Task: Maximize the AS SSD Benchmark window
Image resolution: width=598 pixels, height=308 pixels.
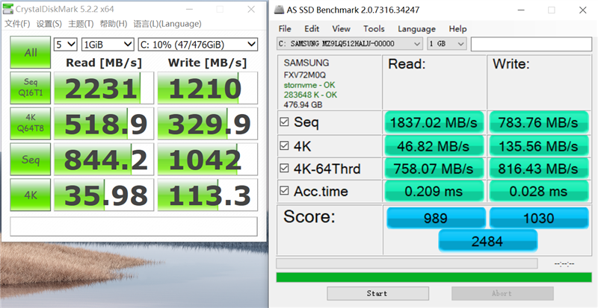Action: pyautogui.click(x=552, y=10)
